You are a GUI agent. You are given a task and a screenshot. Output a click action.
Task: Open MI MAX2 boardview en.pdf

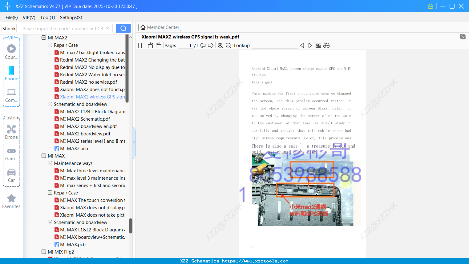(x=86, y=126)
